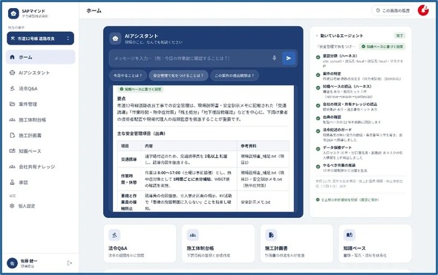Open the 市道12号線 道路改良 project selector
The height and width of the screenshot is (275, 438).
41,39
